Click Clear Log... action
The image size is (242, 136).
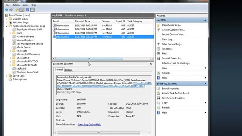point(168,39)
